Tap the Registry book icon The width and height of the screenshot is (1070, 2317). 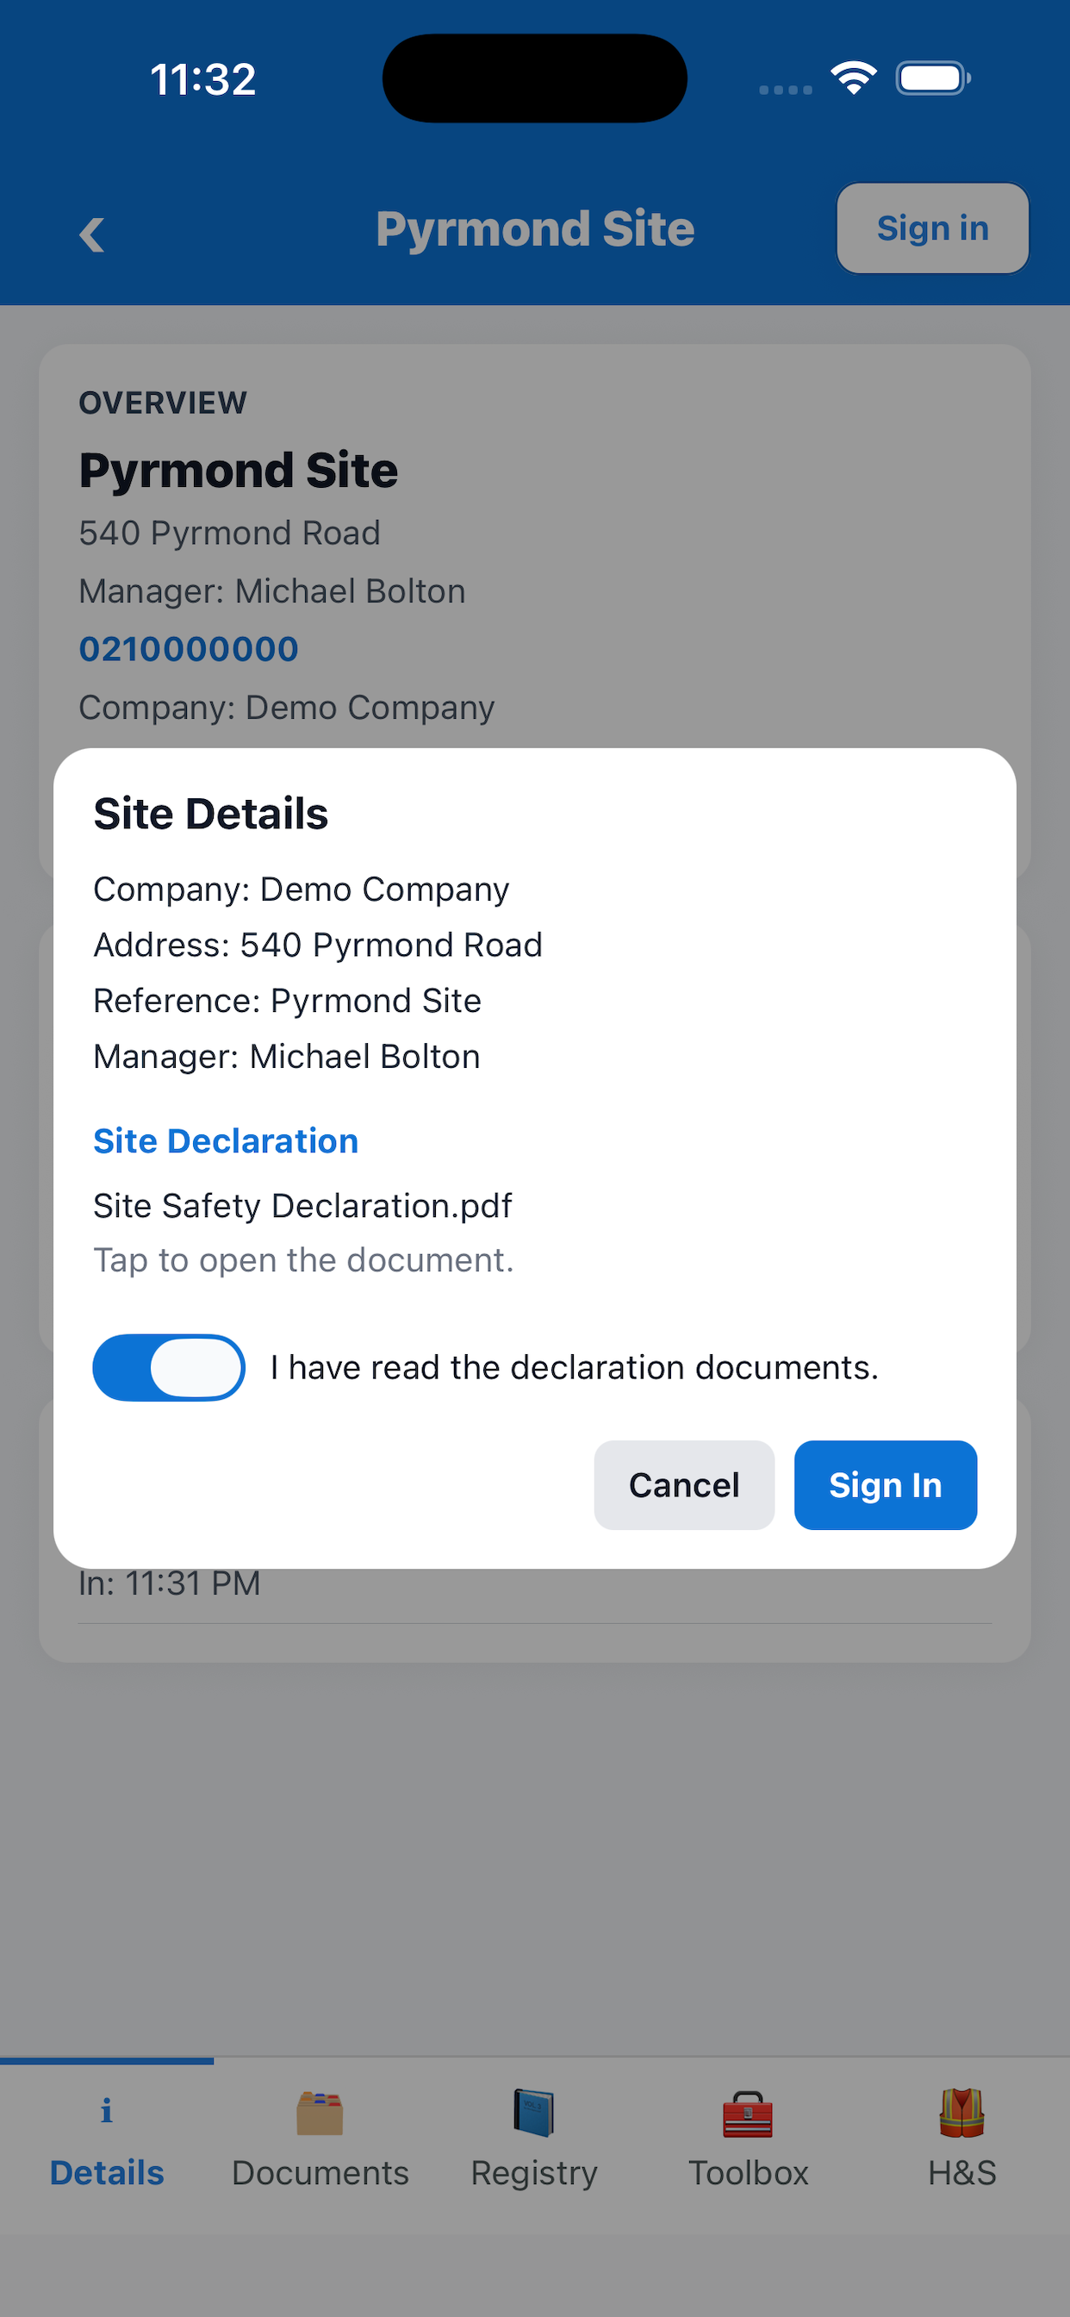pos(534,2113)
